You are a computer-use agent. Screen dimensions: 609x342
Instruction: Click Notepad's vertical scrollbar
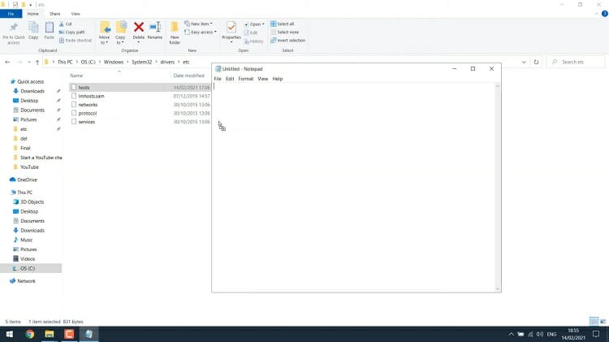coord(498,187)
